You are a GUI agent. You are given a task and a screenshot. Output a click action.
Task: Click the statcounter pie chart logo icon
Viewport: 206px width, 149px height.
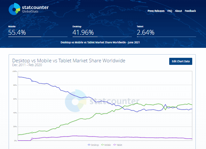(15, 9)
